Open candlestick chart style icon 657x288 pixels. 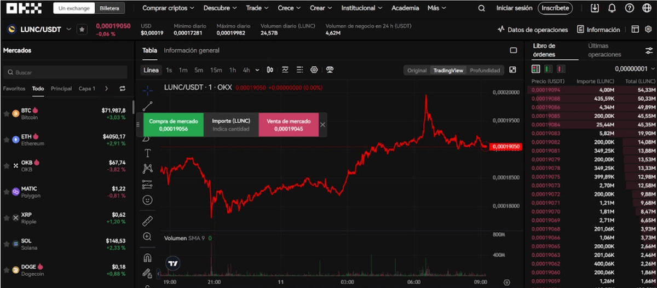[x=270, y=70]
